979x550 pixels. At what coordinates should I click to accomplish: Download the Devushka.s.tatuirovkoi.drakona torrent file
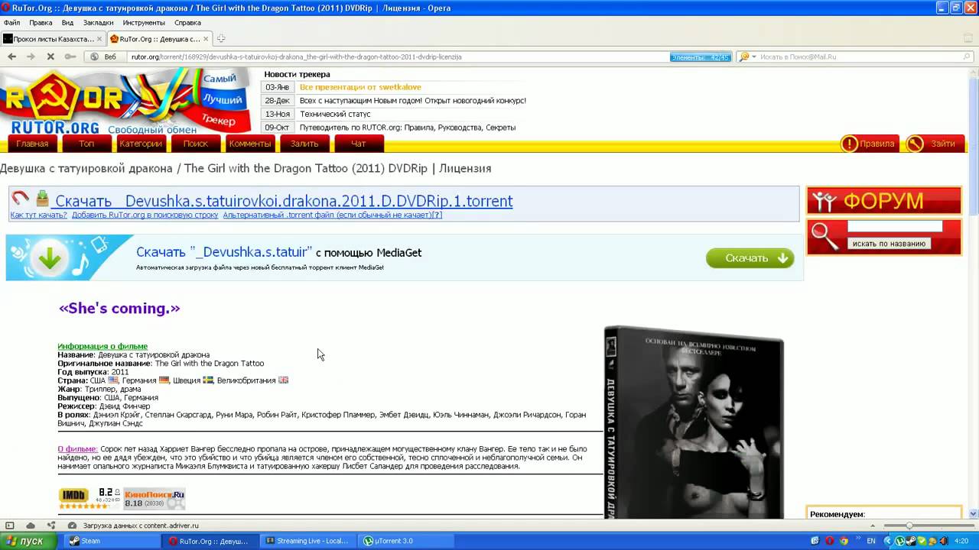tap(284, 201)
